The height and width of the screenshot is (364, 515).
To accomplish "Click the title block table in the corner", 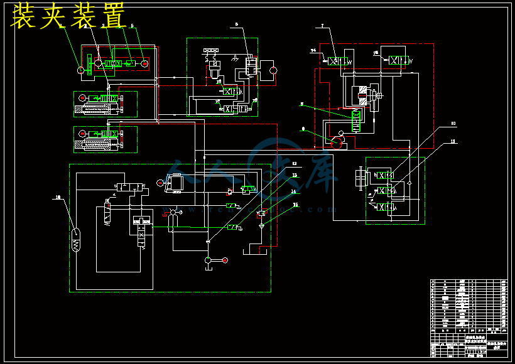I will click(x=469, y=318).
